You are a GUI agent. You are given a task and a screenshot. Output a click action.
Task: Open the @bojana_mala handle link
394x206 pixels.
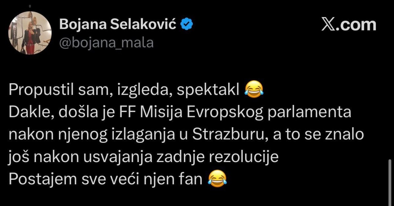[106, 43]
